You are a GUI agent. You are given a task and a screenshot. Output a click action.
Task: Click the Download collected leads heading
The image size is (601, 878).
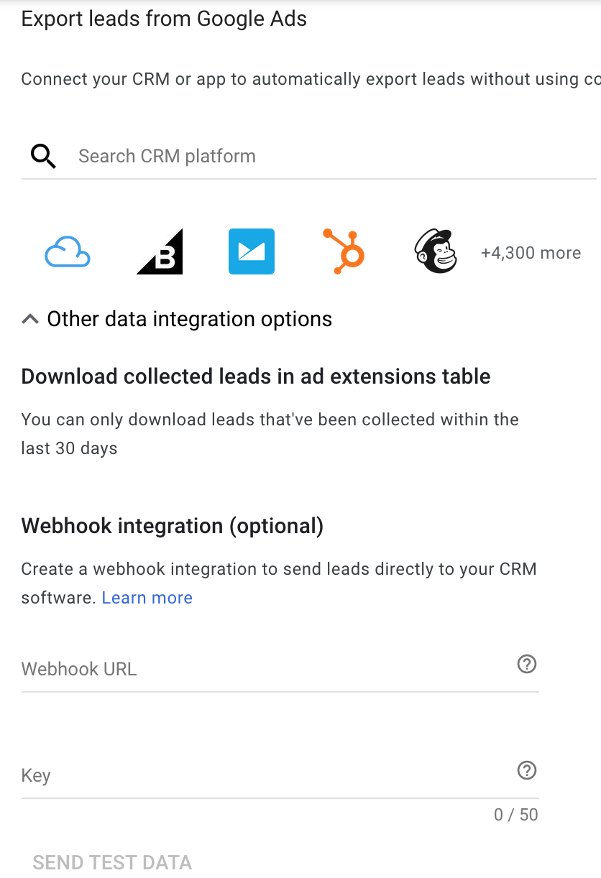click(256, 376)
